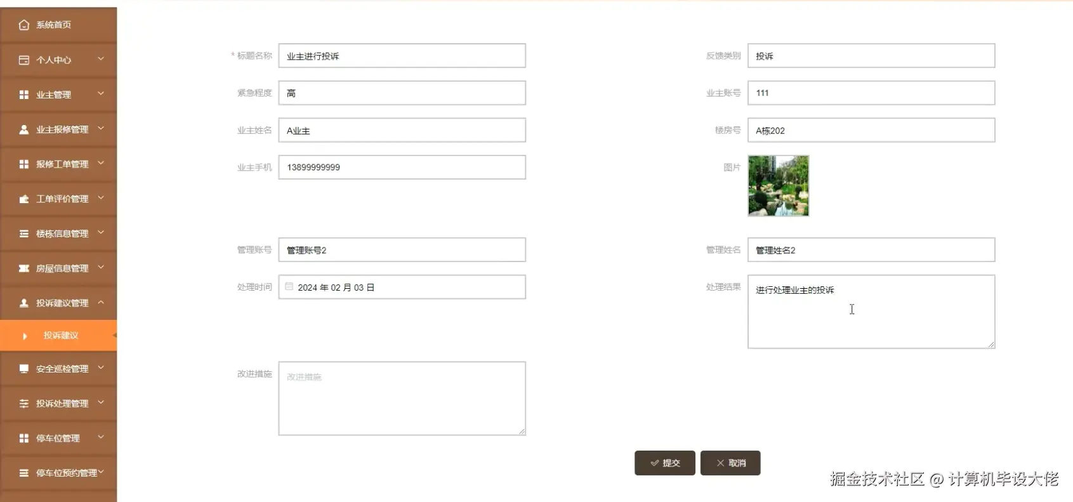Select the 投诉建议 submenu item
Screen dimensions: 1073x502
tap(58, 336)
